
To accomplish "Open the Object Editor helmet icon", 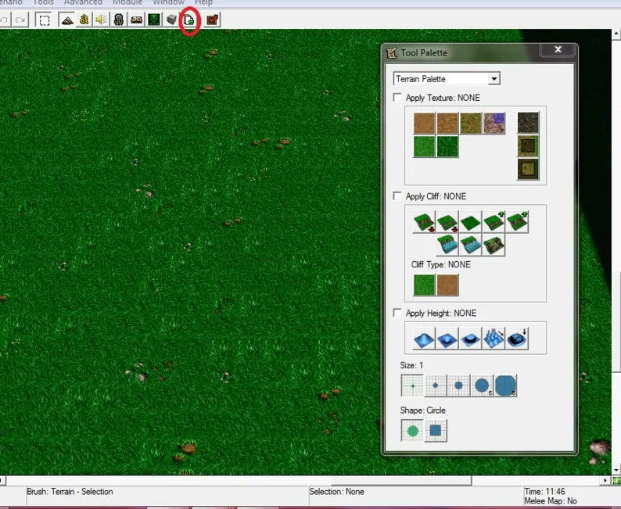I will [x=118, y=20].
